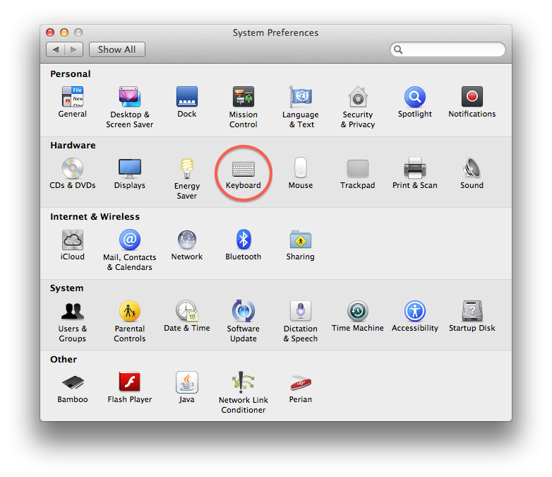Open Parental Controls
This screenshot has width=552, height=477.
(x=129, y=312)
